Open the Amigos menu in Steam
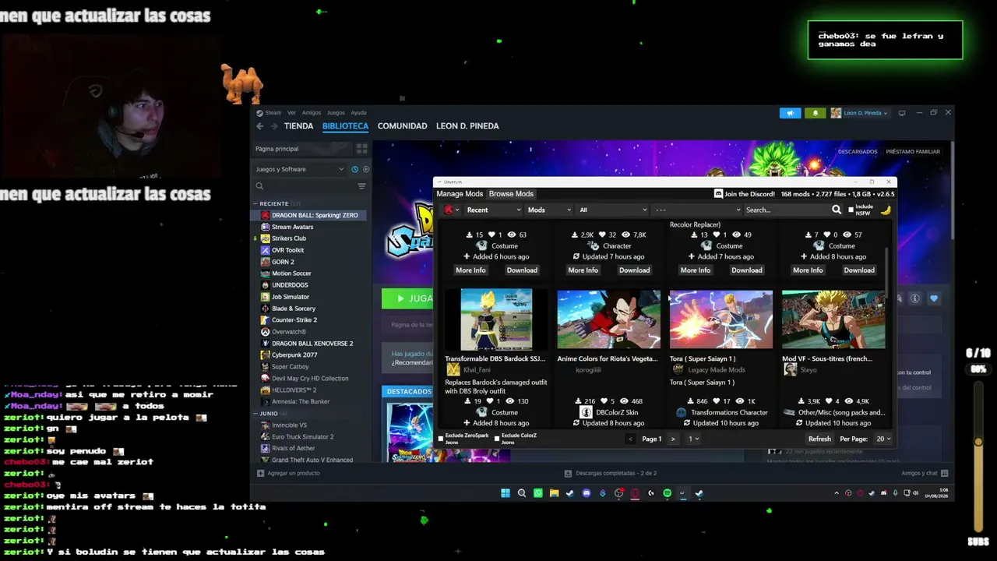Screen dimensions: 997x561 click(x=312, y=113)
